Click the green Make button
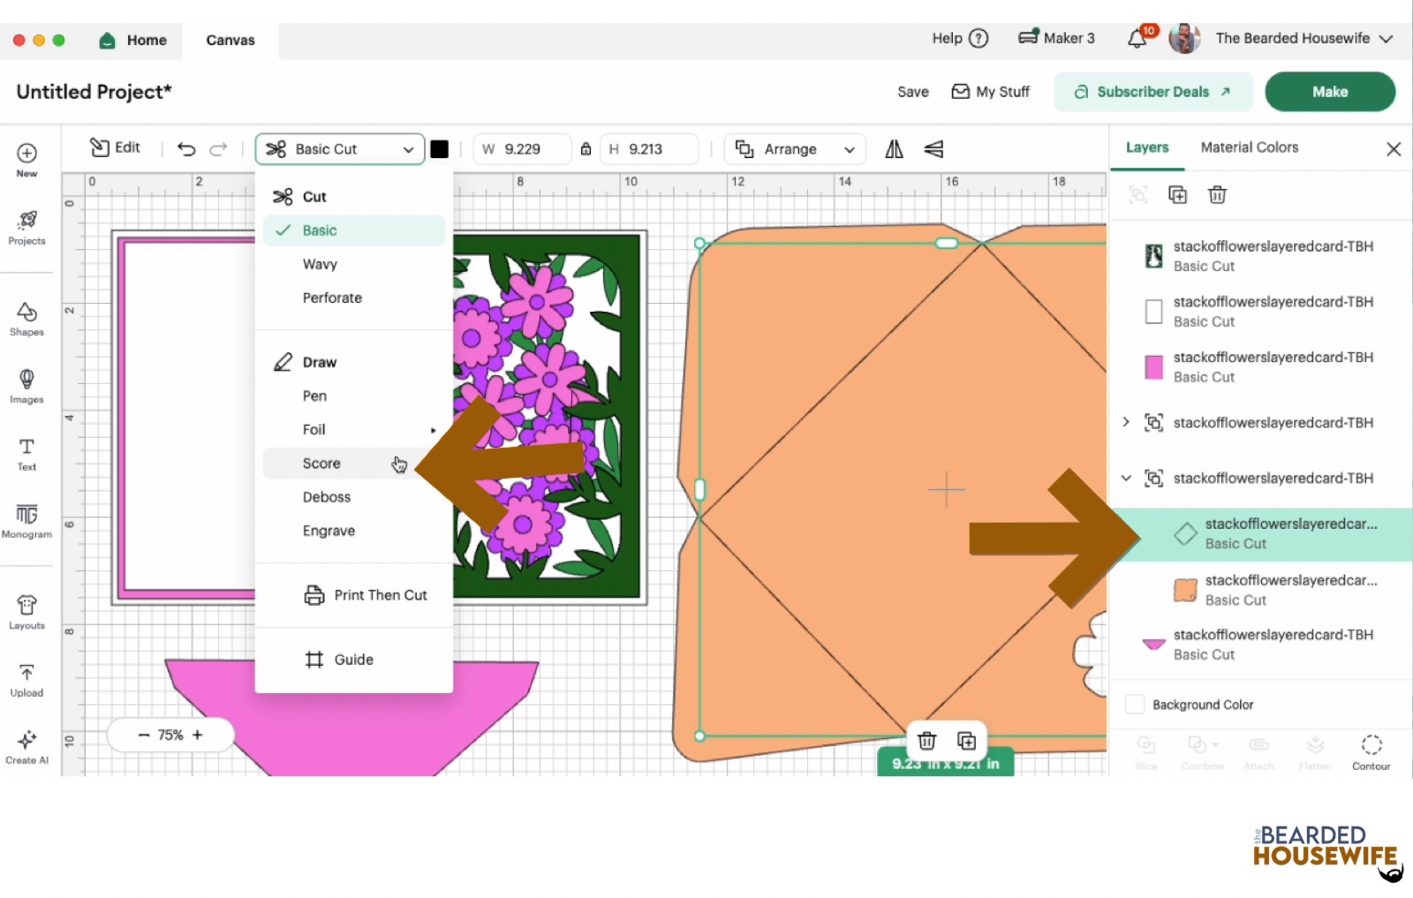 (1329, 92)
